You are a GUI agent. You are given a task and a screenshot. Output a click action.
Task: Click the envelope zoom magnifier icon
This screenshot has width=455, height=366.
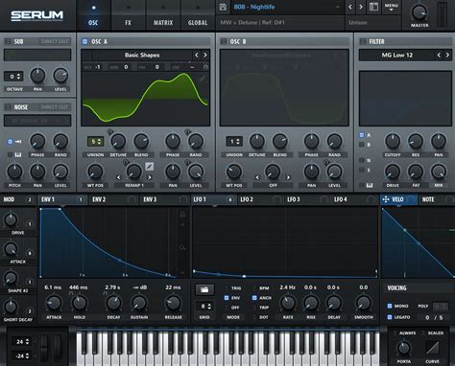coord(182,247)
